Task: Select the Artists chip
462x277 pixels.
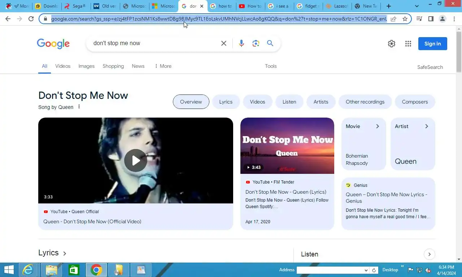Action: pyautogui.click(x=321, y=102)
